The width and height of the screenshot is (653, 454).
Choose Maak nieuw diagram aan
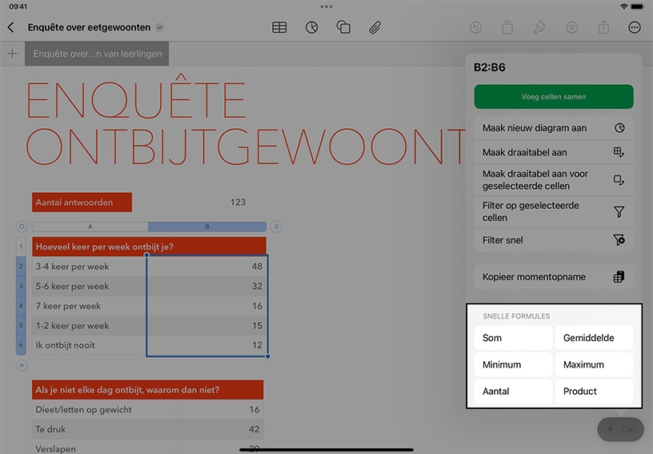pos(554,128)
